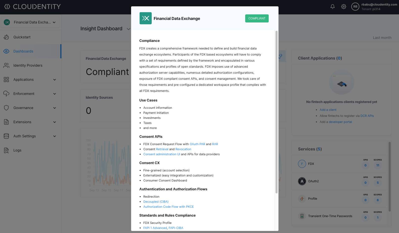399x233 pixels.
Task: Select Applications in the sidebar
Action: click(x=30, y=80)
